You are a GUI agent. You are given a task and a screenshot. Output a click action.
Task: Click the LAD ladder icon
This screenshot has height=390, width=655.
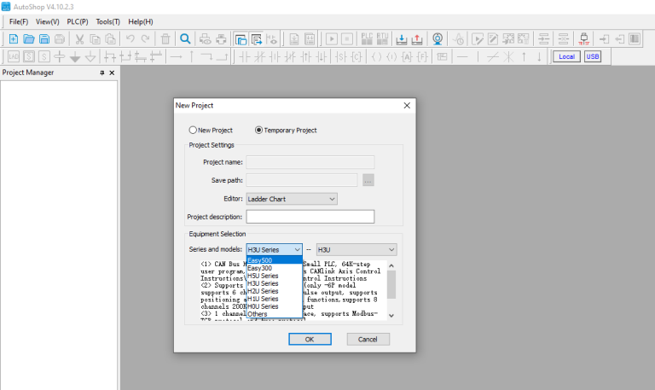click(14, 56)
